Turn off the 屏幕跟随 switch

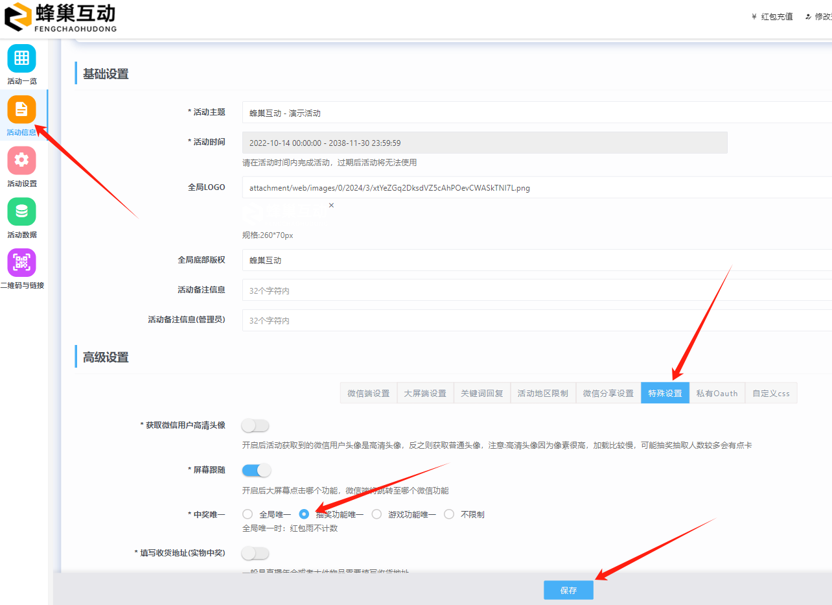pos(256,470)
